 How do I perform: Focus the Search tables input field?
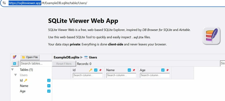click(x=36, y=63)
